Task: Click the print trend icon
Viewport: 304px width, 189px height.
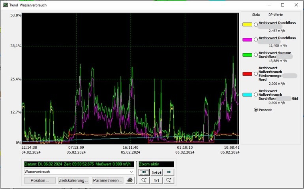Action: pos(130,180)
